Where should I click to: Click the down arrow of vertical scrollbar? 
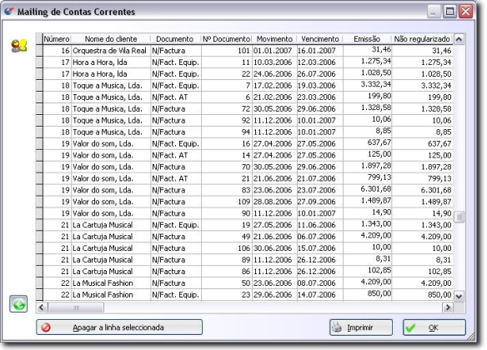459,297
